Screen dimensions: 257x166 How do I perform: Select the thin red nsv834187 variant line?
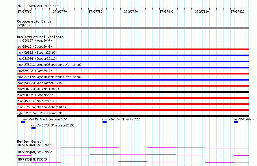point(133,43)
